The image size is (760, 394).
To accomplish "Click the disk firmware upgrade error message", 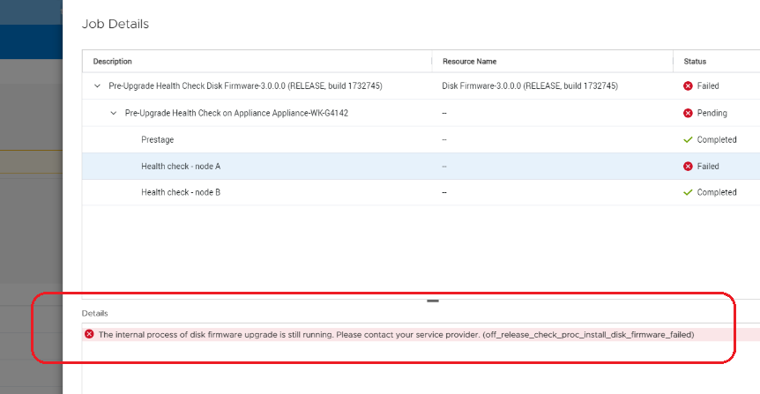I will click(396, 334).
